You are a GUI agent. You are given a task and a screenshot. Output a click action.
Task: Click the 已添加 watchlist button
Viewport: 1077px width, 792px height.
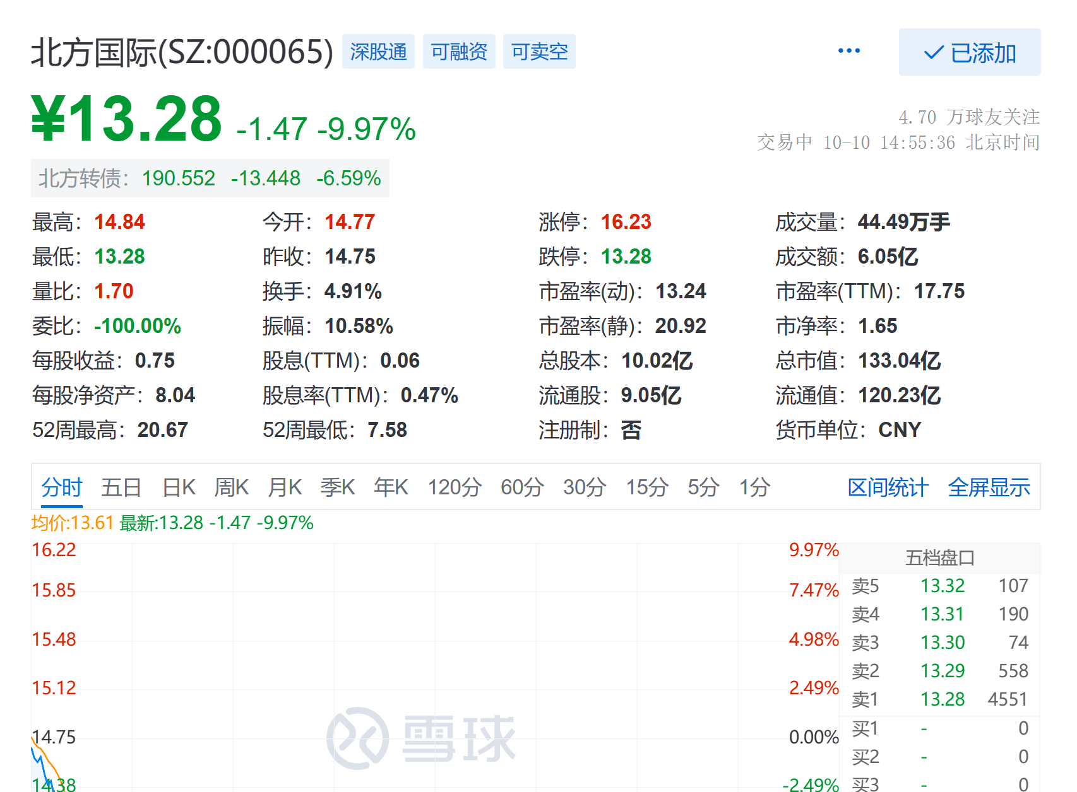[x=969, y=52]
